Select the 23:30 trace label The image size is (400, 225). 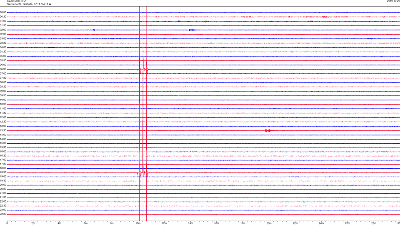[x=3, y=214]
